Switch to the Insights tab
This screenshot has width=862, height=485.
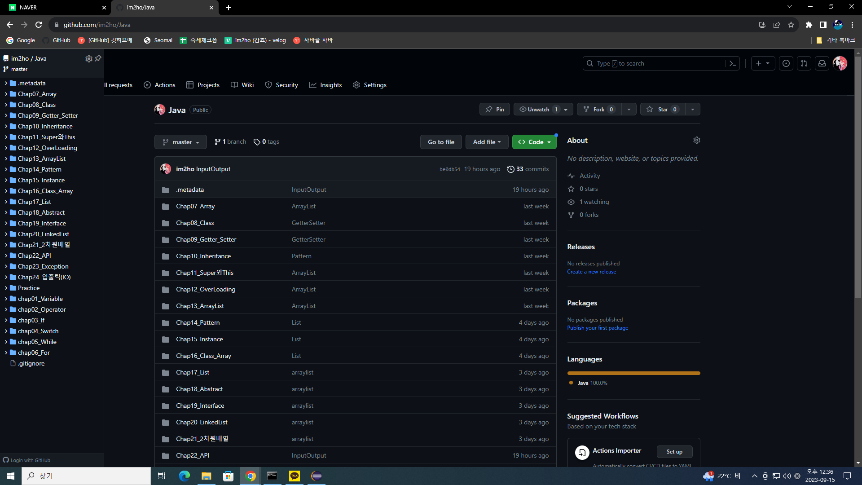point(325,85)
